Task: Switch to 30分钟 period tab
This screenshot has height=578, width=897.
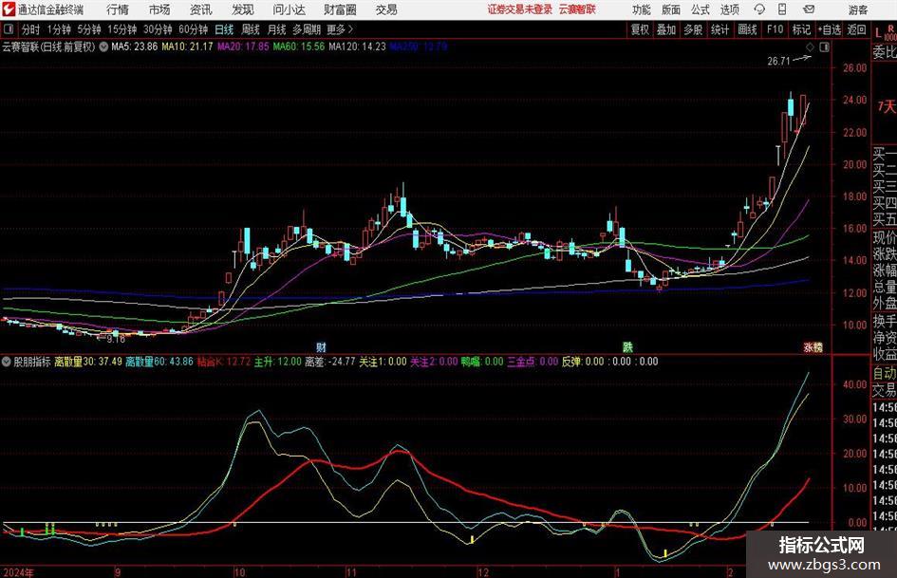Action: (158, 29)
